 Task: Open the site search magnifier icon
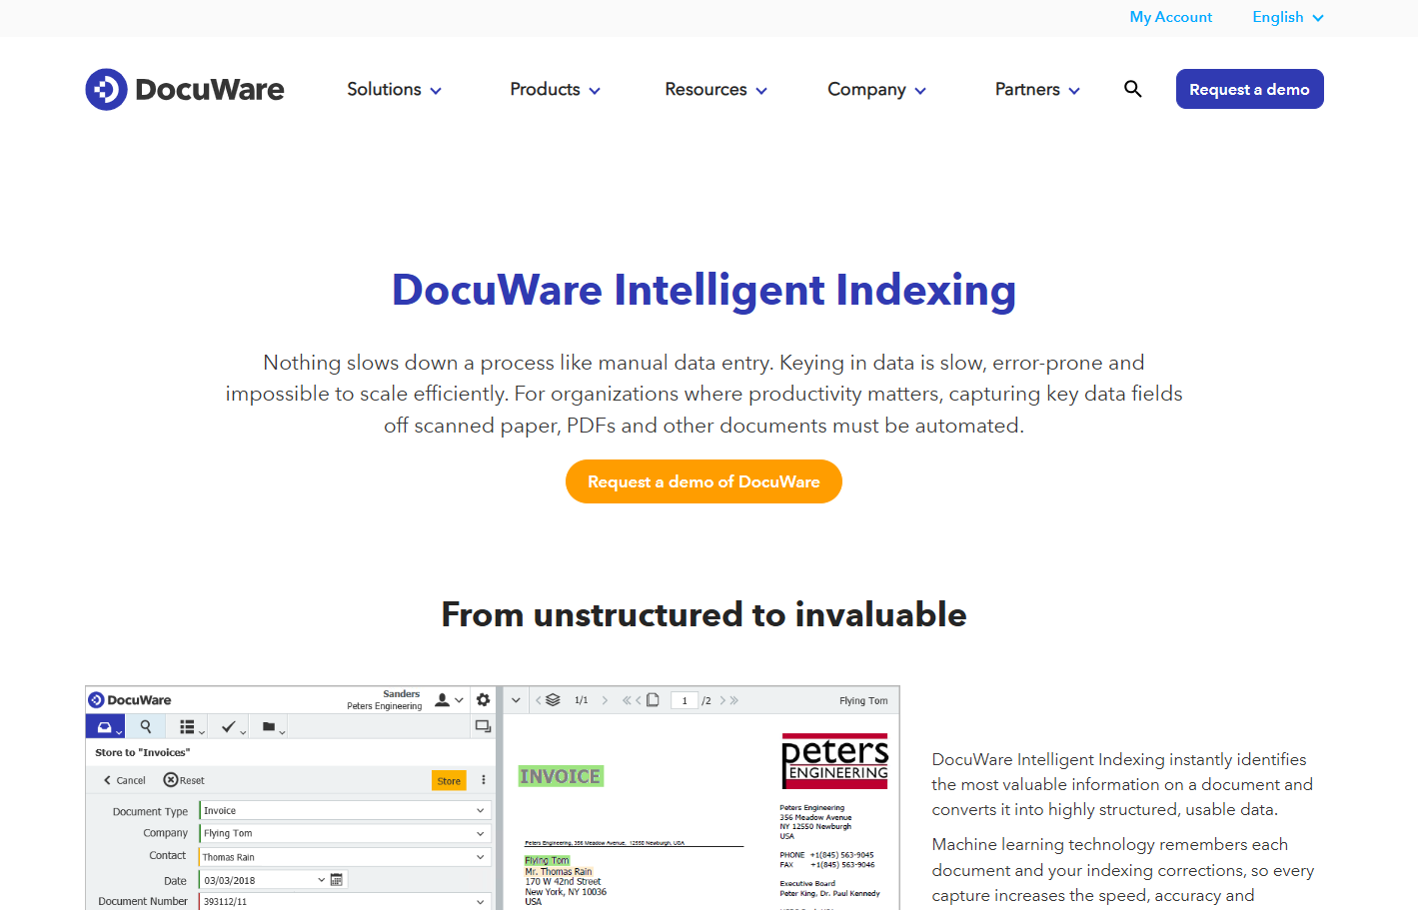tap(1132, 89)
